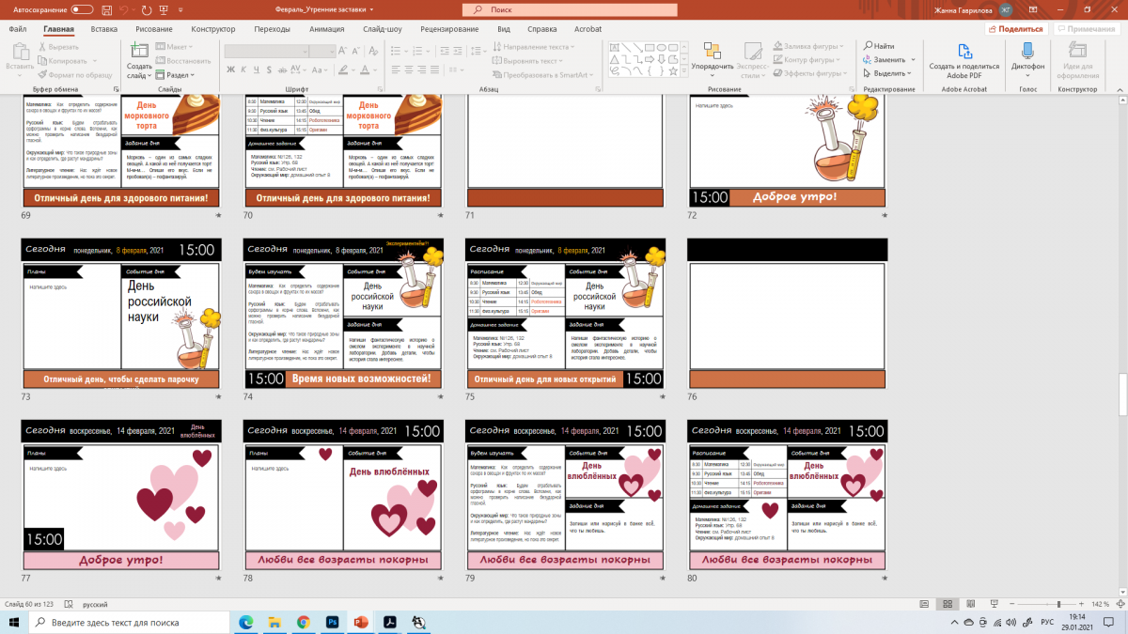Collapse the ribbon with the chevron
The height and width of the screenshot is (634, 1128).
(x=1118, y=89)
